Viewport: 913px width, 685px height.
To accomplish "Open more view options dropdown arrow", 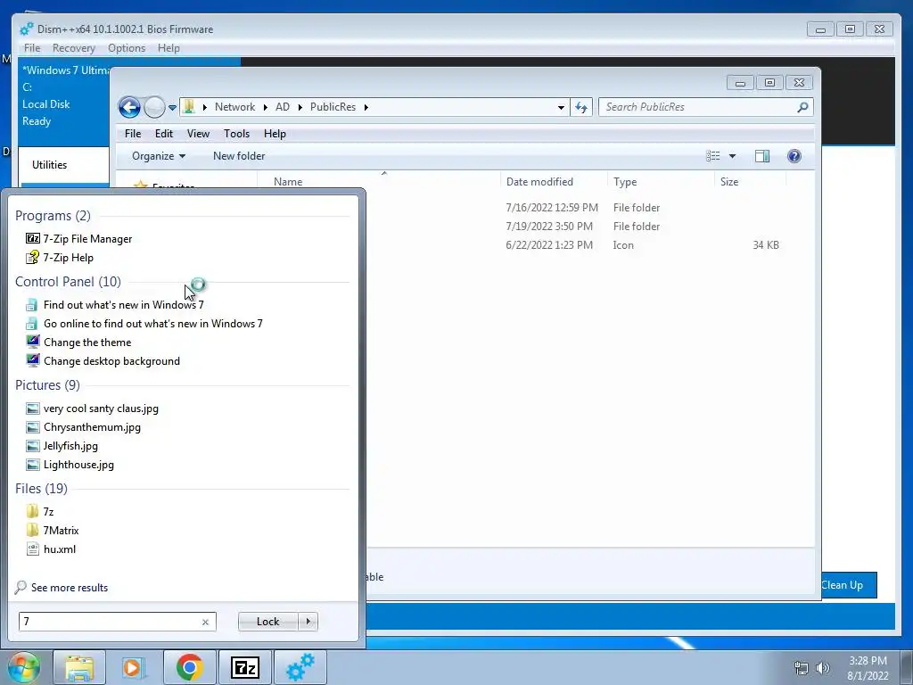I will (733, 156).
